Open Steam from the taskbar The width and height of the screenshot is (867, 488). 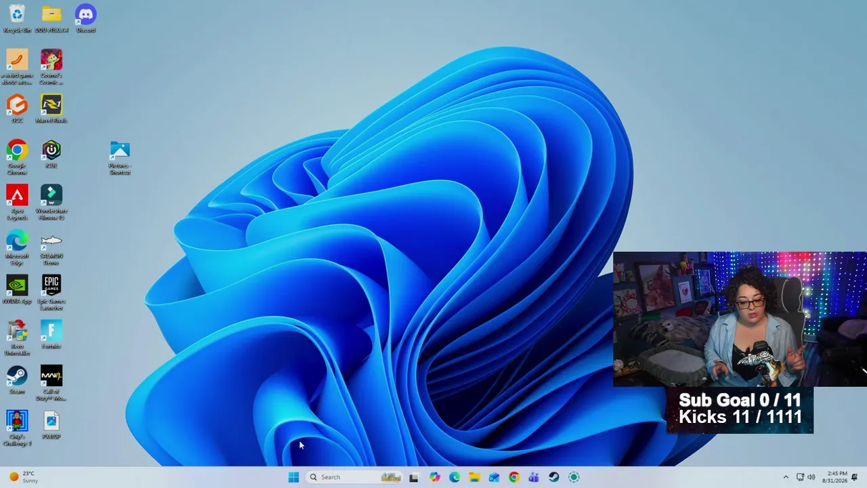tap(553, 477)
